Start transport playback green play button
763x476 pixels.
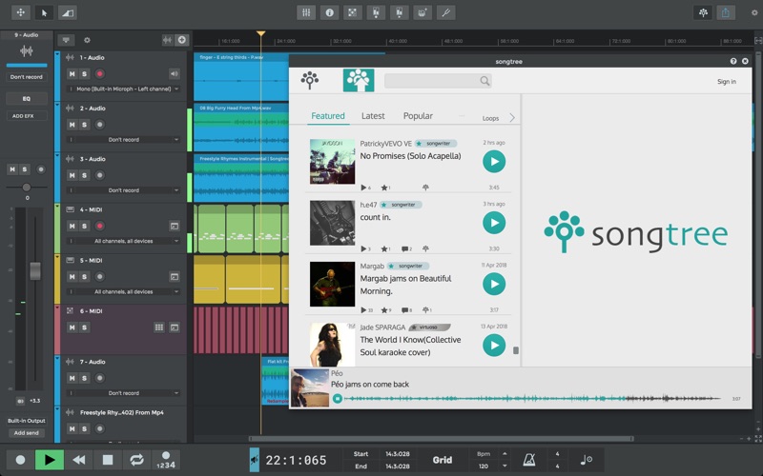pos(50,460)
